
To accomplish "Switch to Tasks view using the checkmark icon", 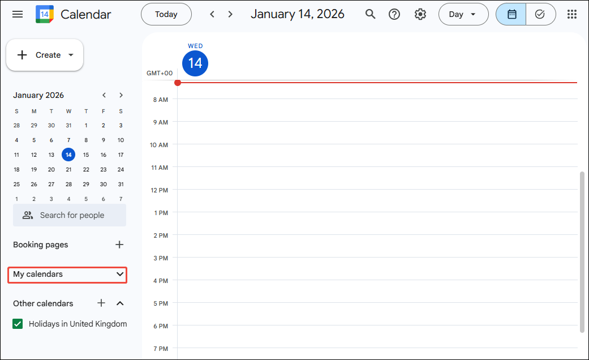I will 540,14.
